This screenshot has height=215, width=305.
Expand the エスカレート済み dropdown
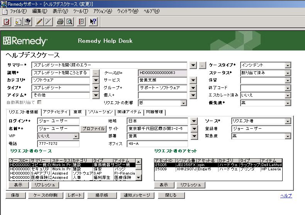pos(288,96)
